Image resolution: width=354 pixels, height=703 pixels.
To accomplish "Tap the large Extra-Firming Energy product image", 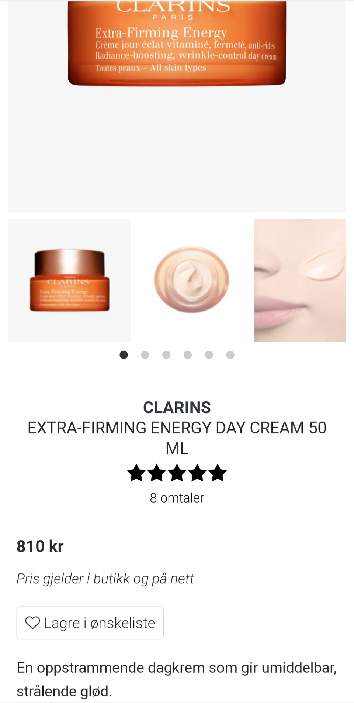I will (177, 106).
